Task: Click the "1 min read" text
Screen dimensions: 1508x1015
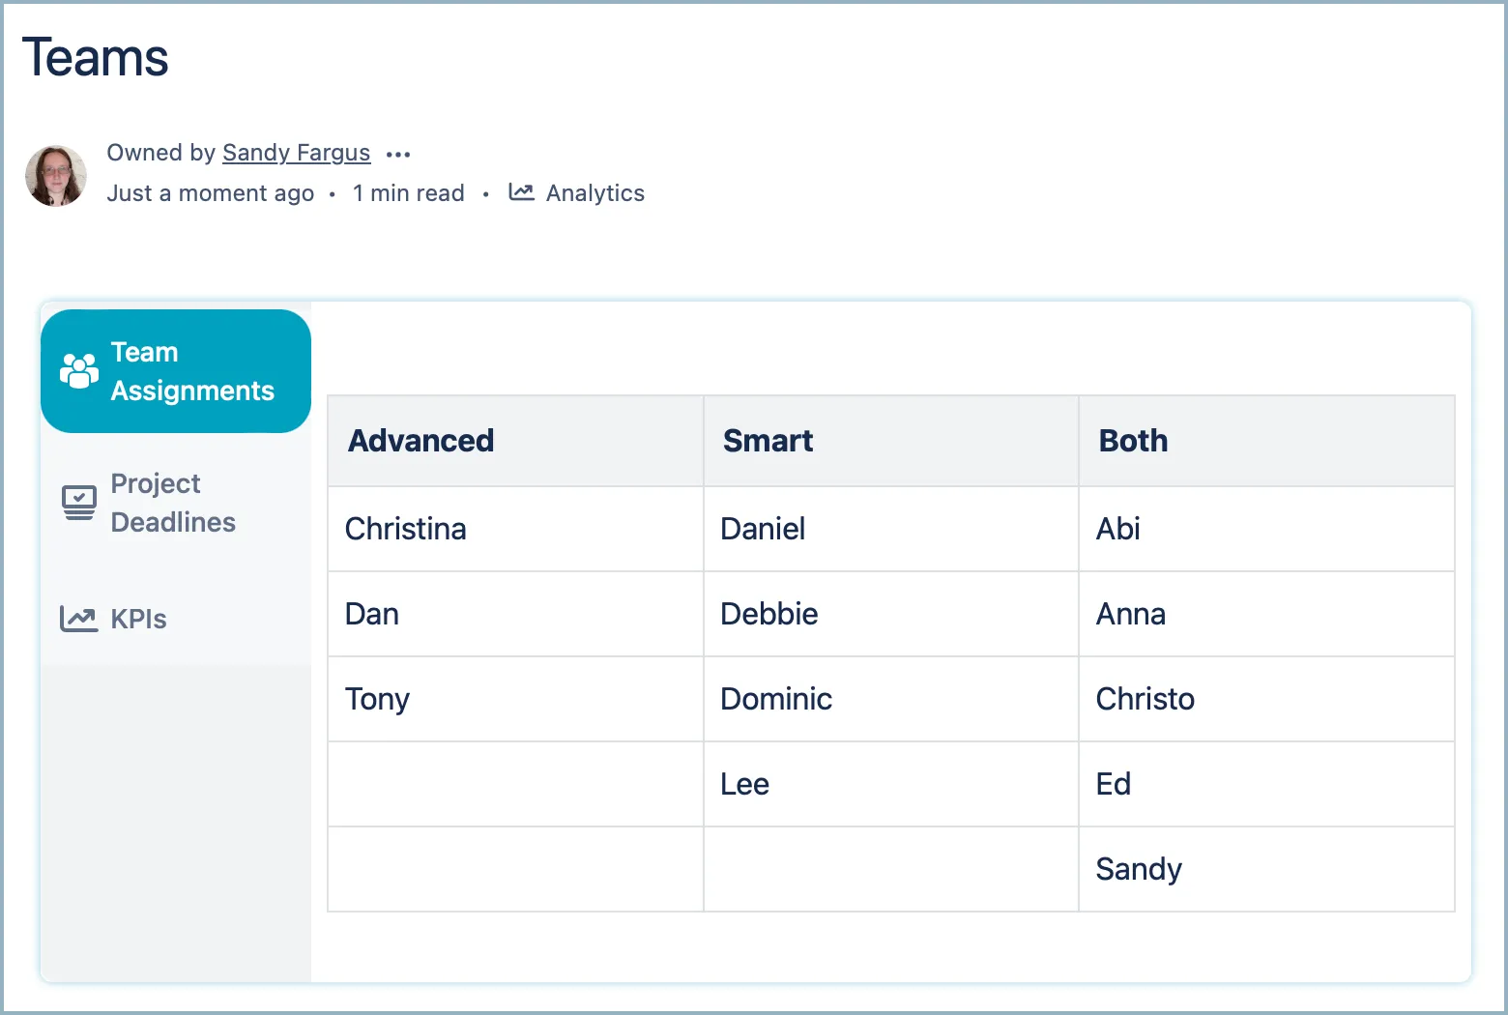Action: (408, 193)
